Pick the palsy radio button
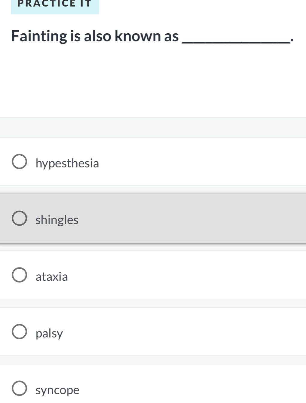 19,332
